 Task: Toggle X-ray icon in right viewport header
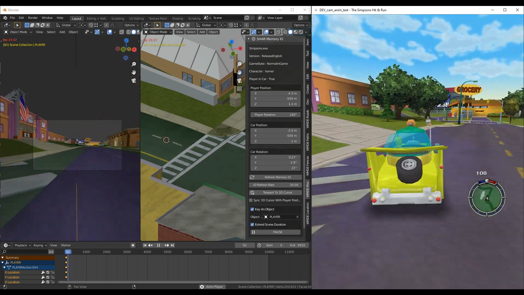pyautogui.click(x=278, y=32)
